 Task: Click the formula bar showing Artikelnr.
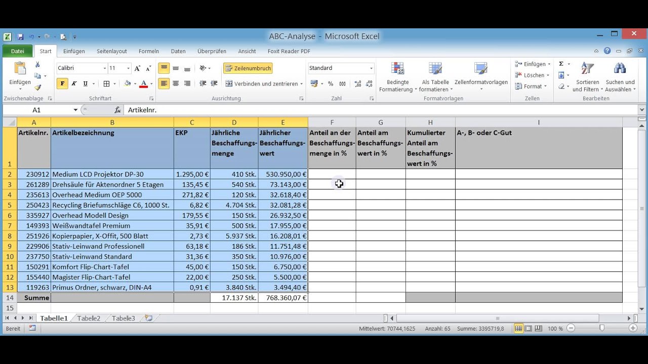pos(381,110)
